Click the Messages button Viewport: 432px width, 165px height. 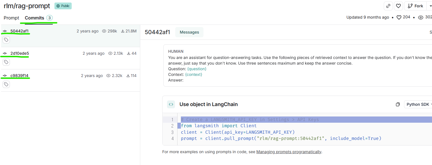point(189,32)
